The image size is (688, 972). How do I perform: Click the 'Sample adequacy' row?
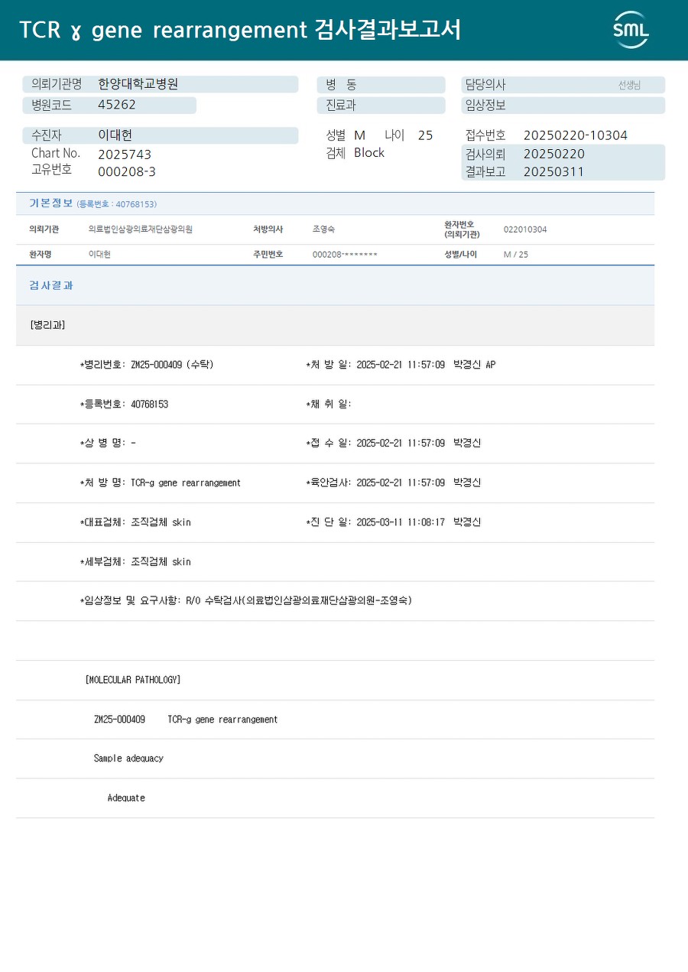128,759
